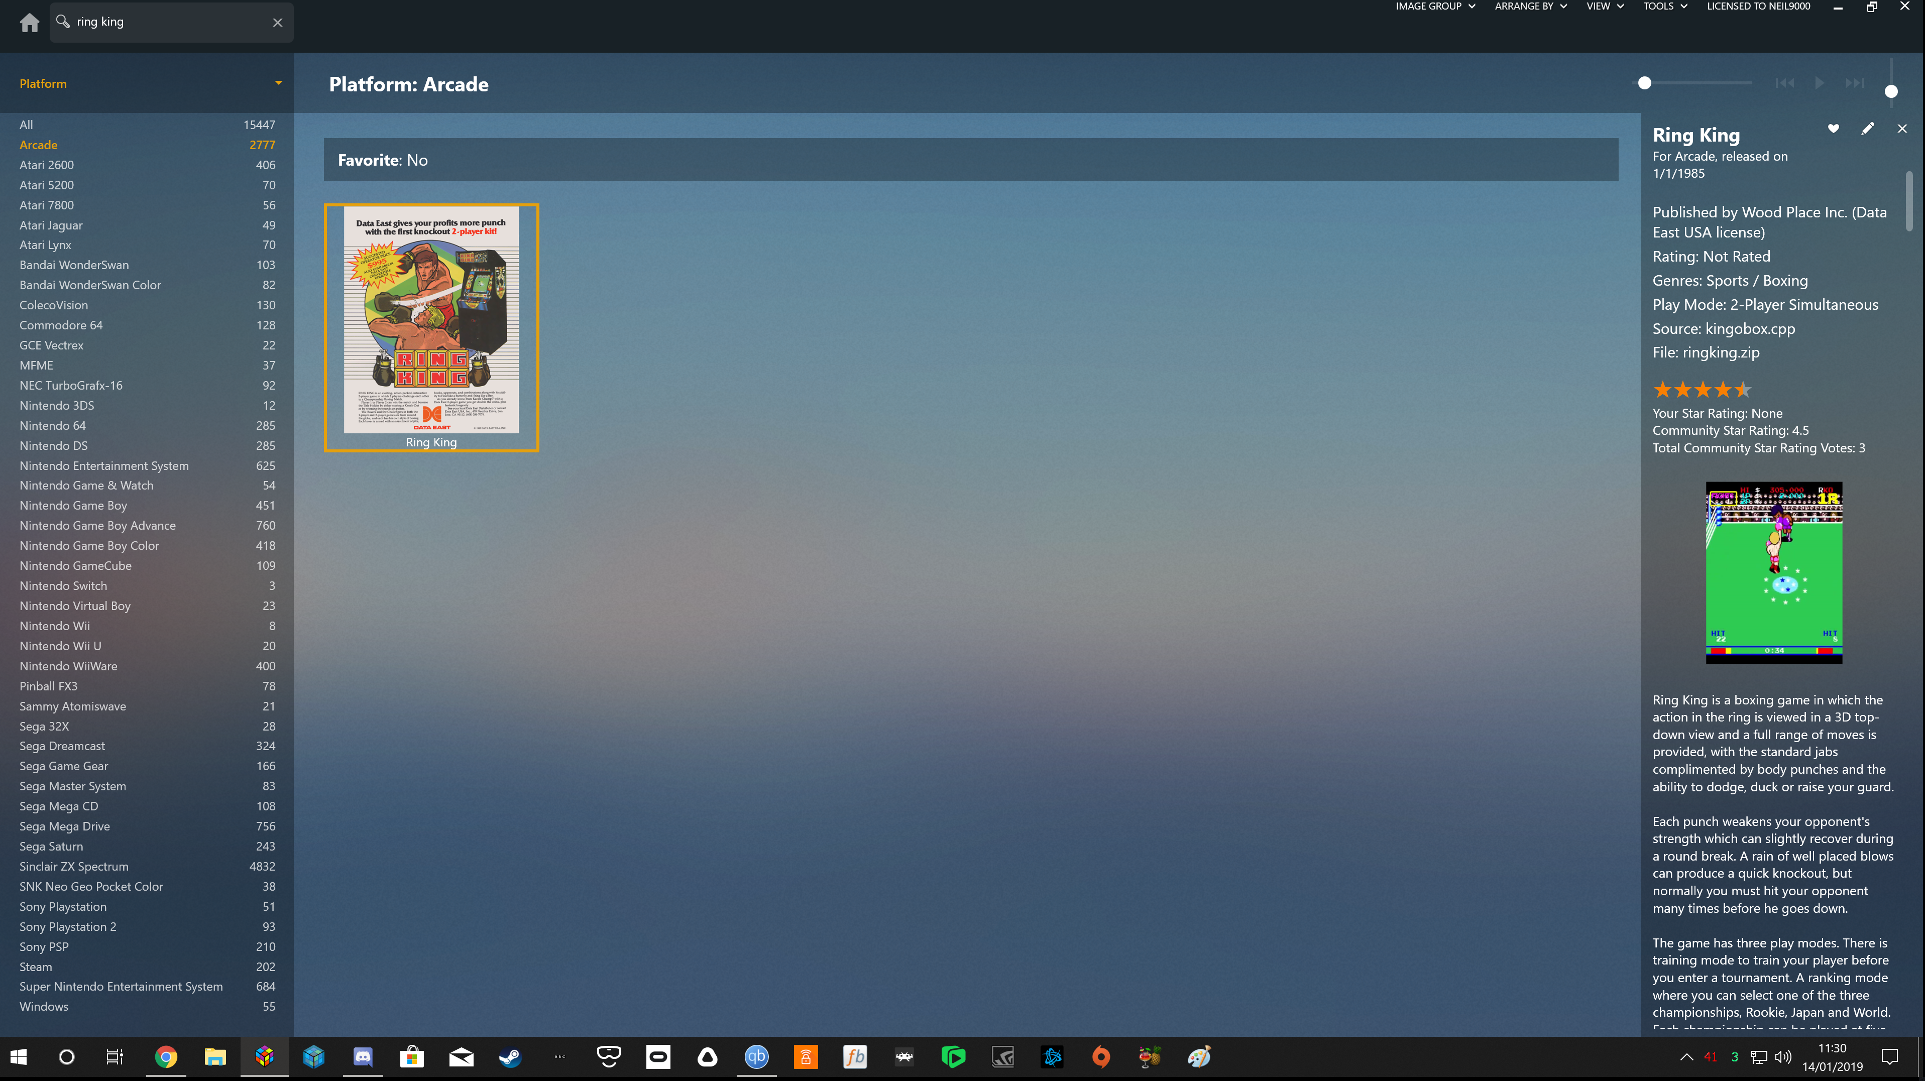1925x1081 pixels.
Task: Select Pinball FX3 platform
Action: (x=147, y=686)
